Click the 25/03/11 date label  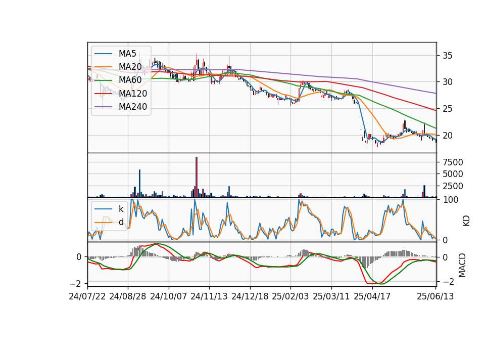tap(331, 296)
